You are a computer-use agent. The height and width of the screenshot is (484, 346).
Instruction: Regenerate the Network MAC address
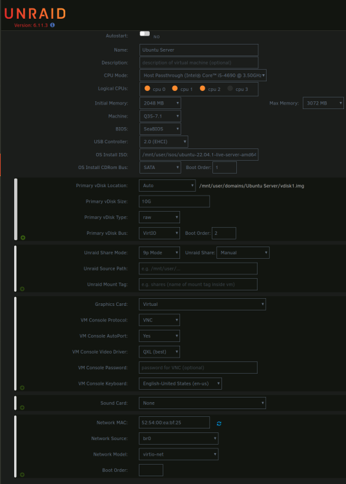click(x=219, y=423)
